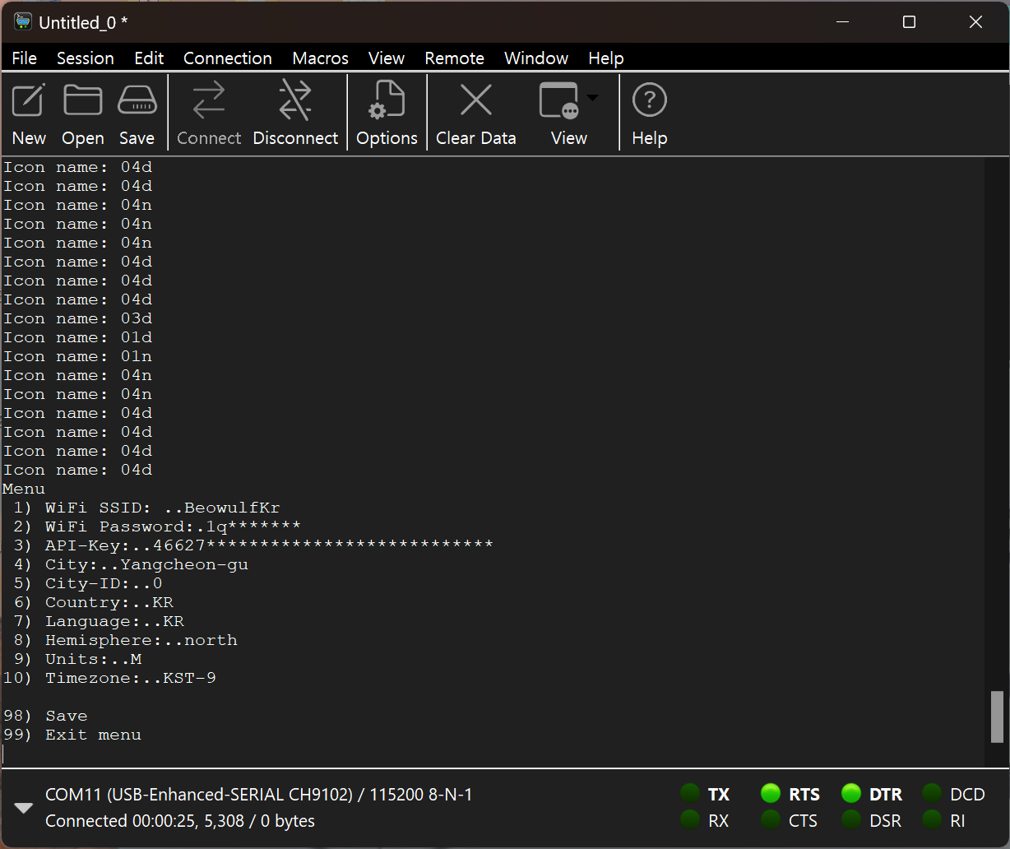
Task: Open the Macros menu
Action: click(321, 58)
